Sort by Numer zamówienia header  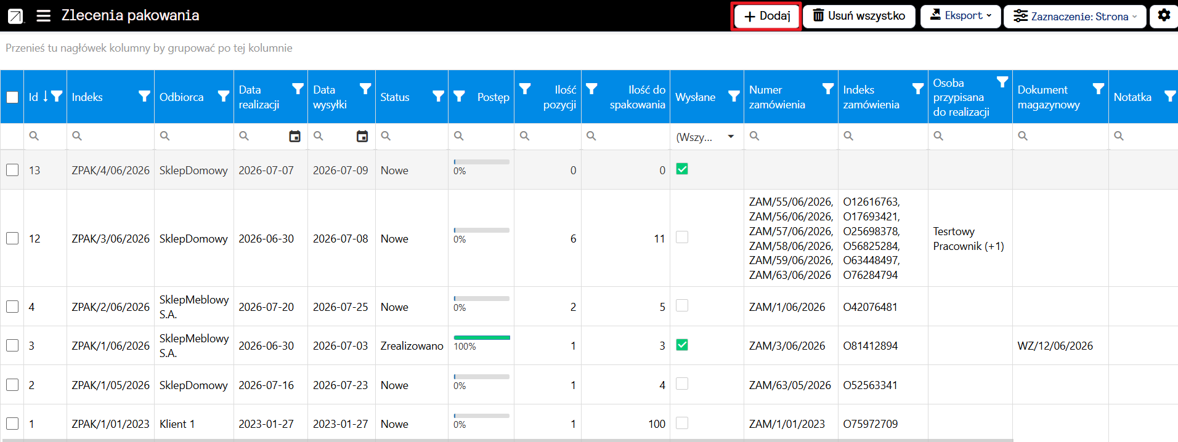(x=777, y=97)
